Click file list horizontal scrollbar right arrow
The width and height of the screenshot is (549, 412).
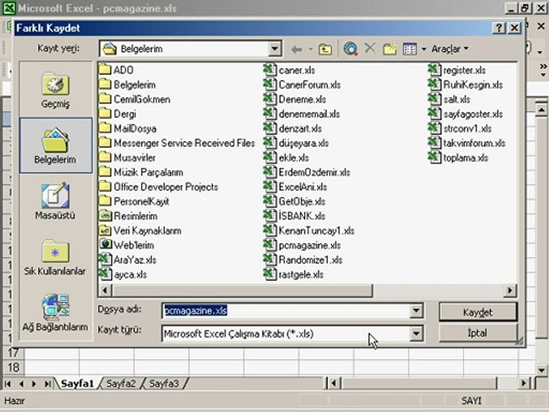click(x=510, y=291)
